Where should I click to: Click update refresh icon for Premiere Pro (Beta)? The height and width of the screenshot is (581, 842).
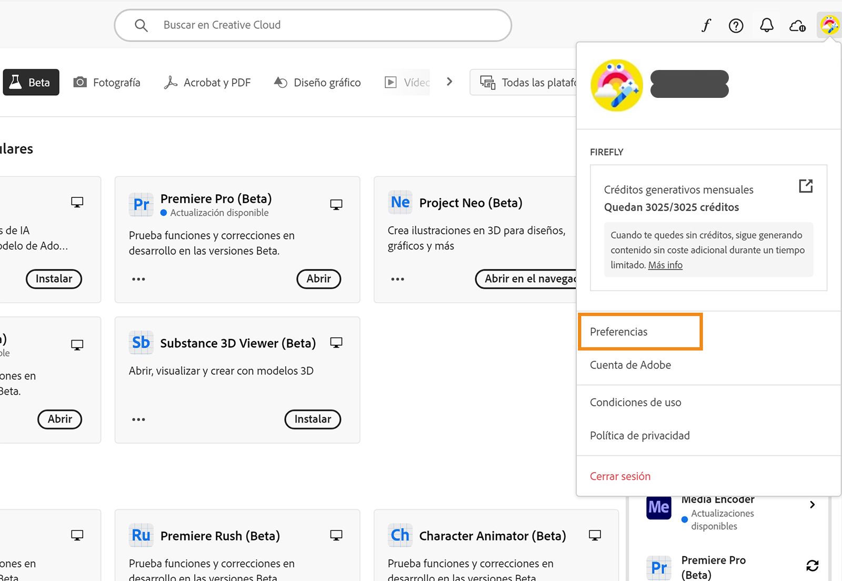tap(812, 566)
